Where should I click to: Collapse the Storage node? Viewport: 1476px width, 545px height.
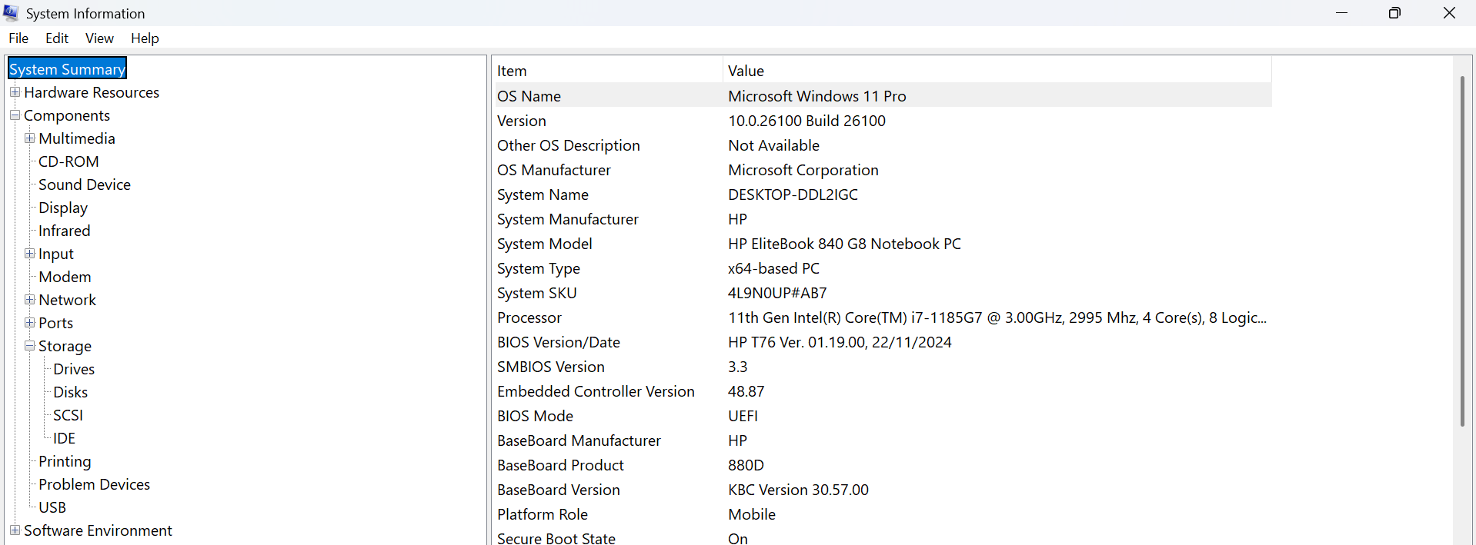coord(29,346)
